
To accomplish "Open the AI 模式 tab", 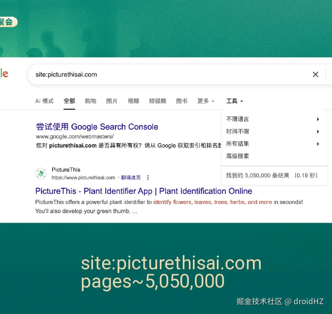I will [44, 101].
